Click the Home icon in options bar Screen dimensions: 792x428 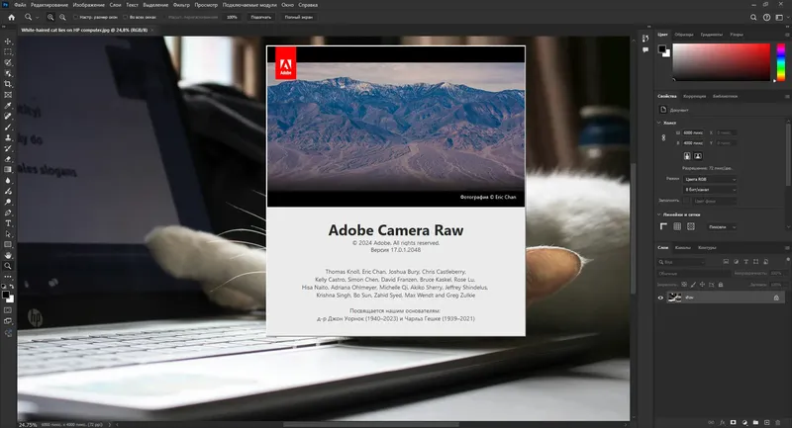click(11, 17)
